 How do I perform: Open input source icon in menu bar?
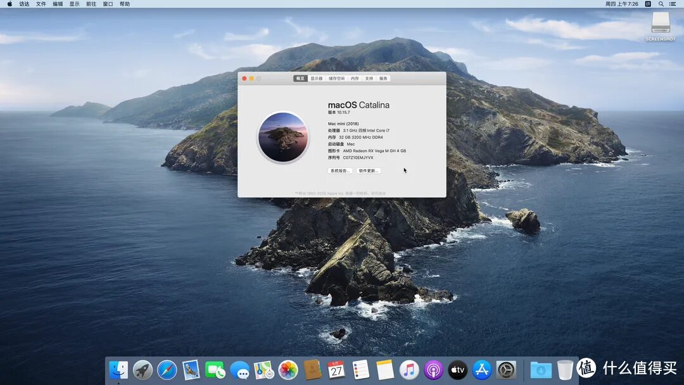point(649,4)
